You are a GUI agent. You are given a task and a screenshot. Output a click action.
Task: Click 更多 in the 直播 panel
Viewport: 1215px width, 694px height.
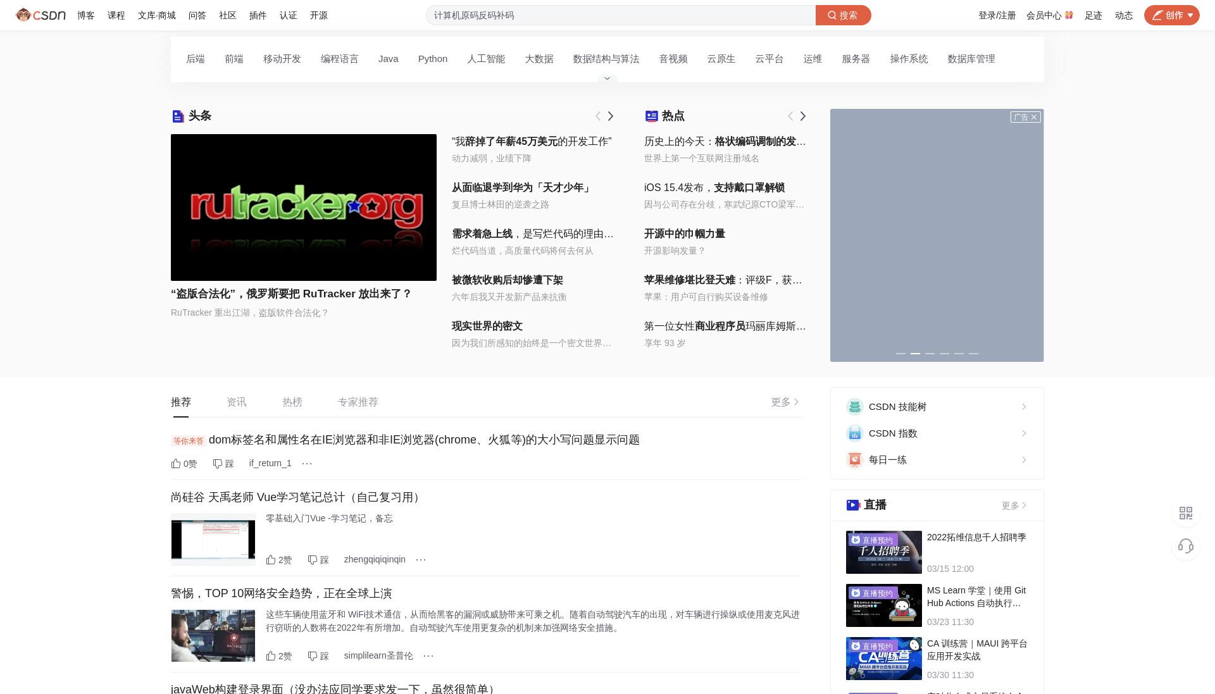click(x=1014, y=505)
